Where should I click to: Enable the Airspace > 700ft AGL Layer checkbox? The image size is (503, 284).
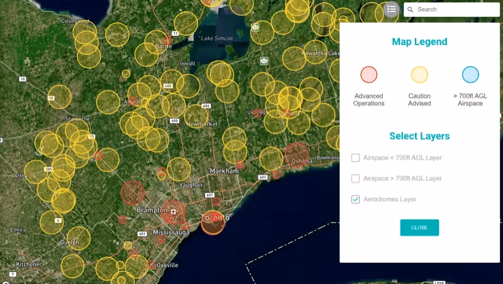356,178
